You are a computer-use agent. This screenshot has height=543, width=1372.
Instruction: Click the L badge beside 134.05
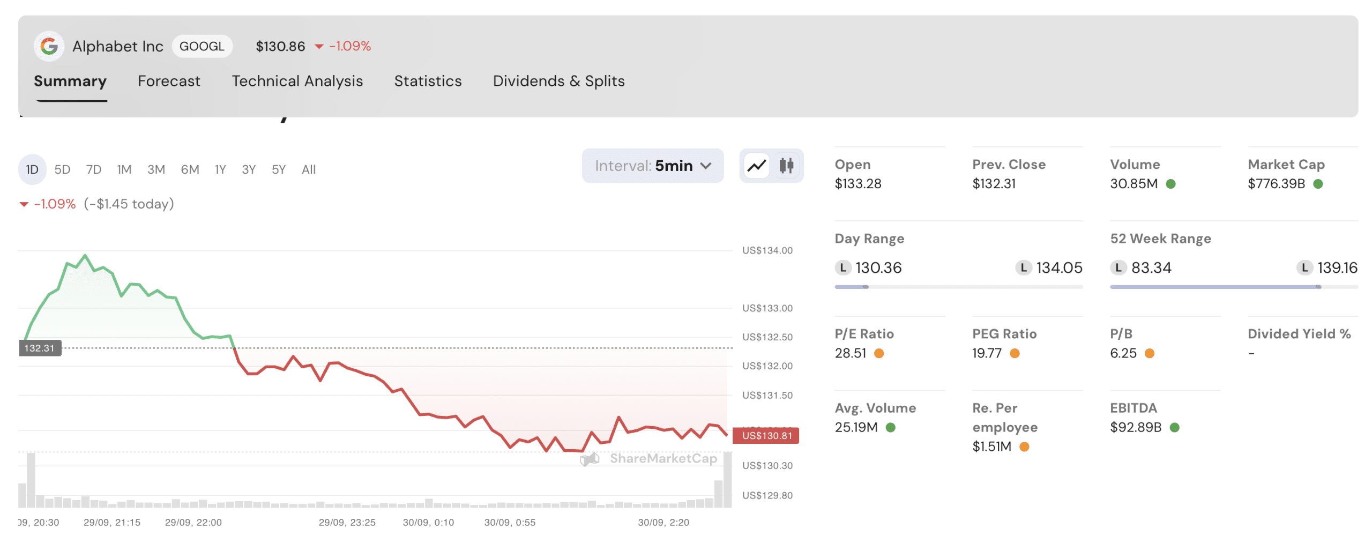1023,266
